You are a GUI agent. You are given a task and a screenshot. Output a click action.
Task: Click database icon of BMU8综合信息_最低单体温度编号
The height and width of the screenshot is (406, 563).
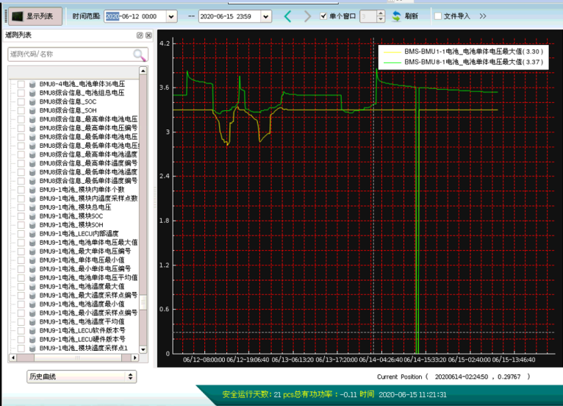[x=32, y=181]
